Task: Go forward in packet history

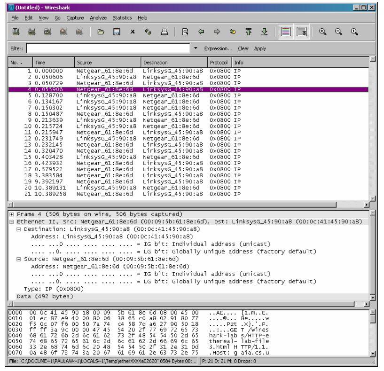Action: 217,32
